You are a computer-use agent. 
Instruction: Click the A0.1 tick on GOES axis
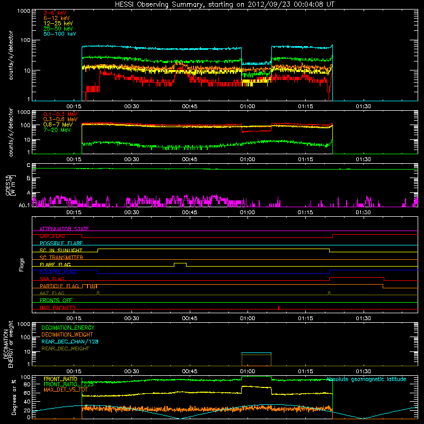[24, 205]
